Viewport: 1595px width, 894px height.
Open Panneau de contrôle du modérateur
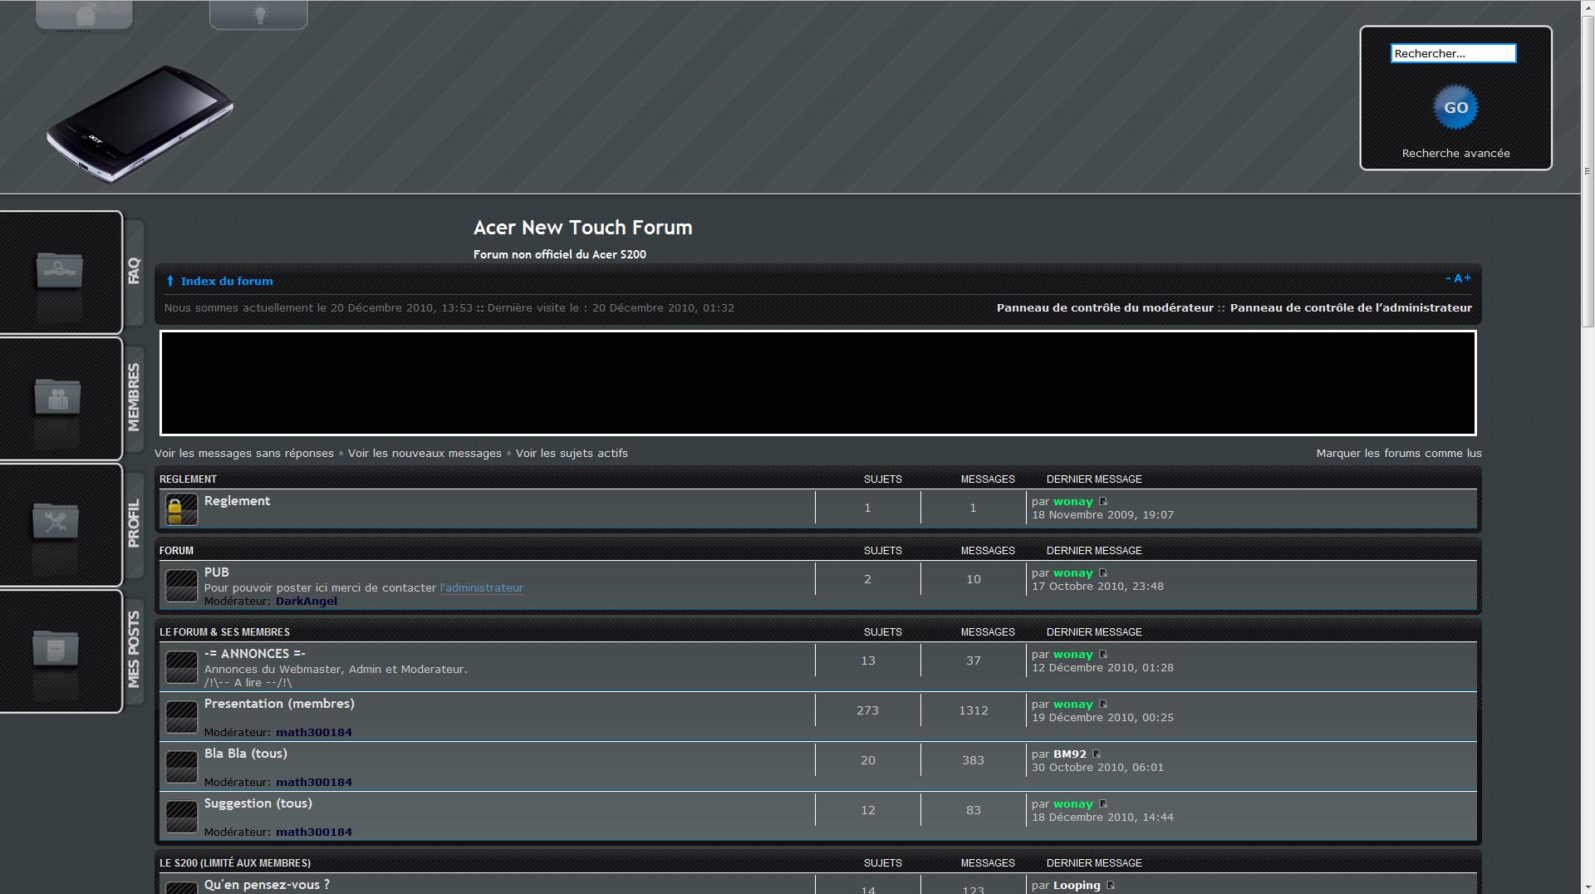tap(1105, 307)
